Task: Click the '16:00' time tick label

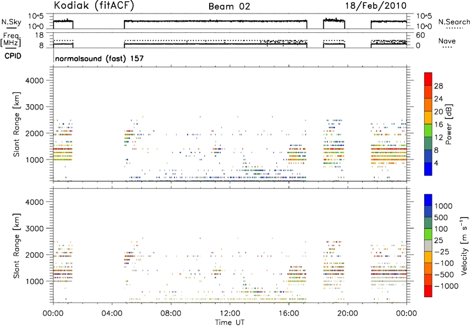Action: 288,314
